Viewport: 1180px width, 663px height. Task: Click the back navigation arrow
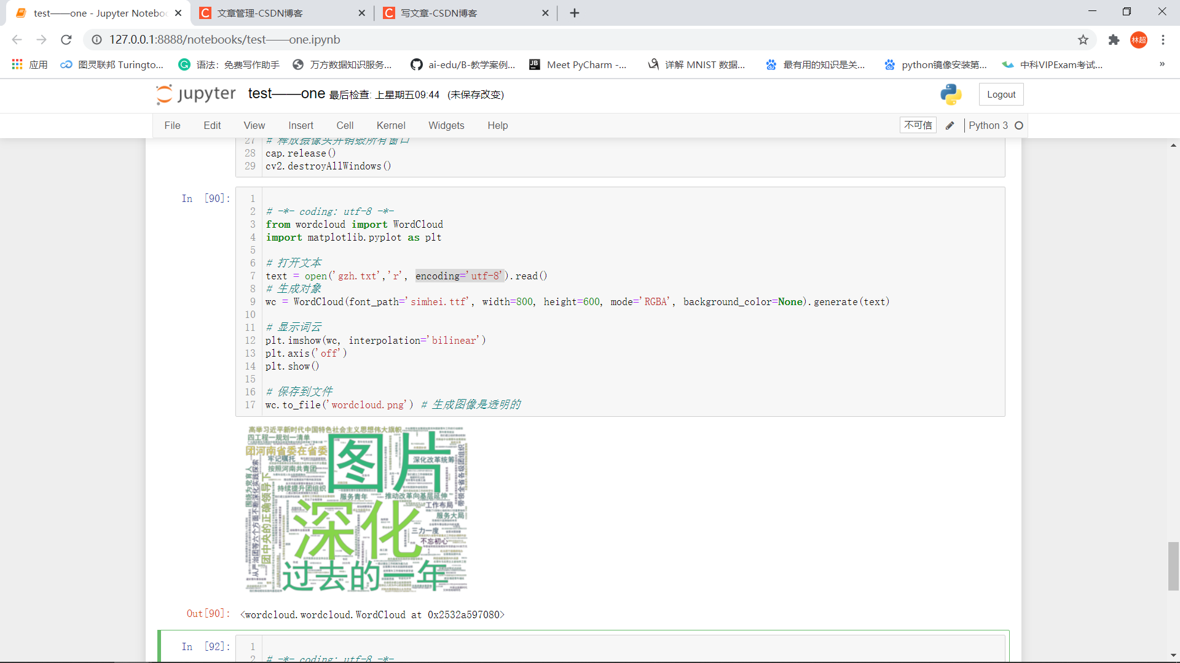pyautogui.click(x=16, y=39)
